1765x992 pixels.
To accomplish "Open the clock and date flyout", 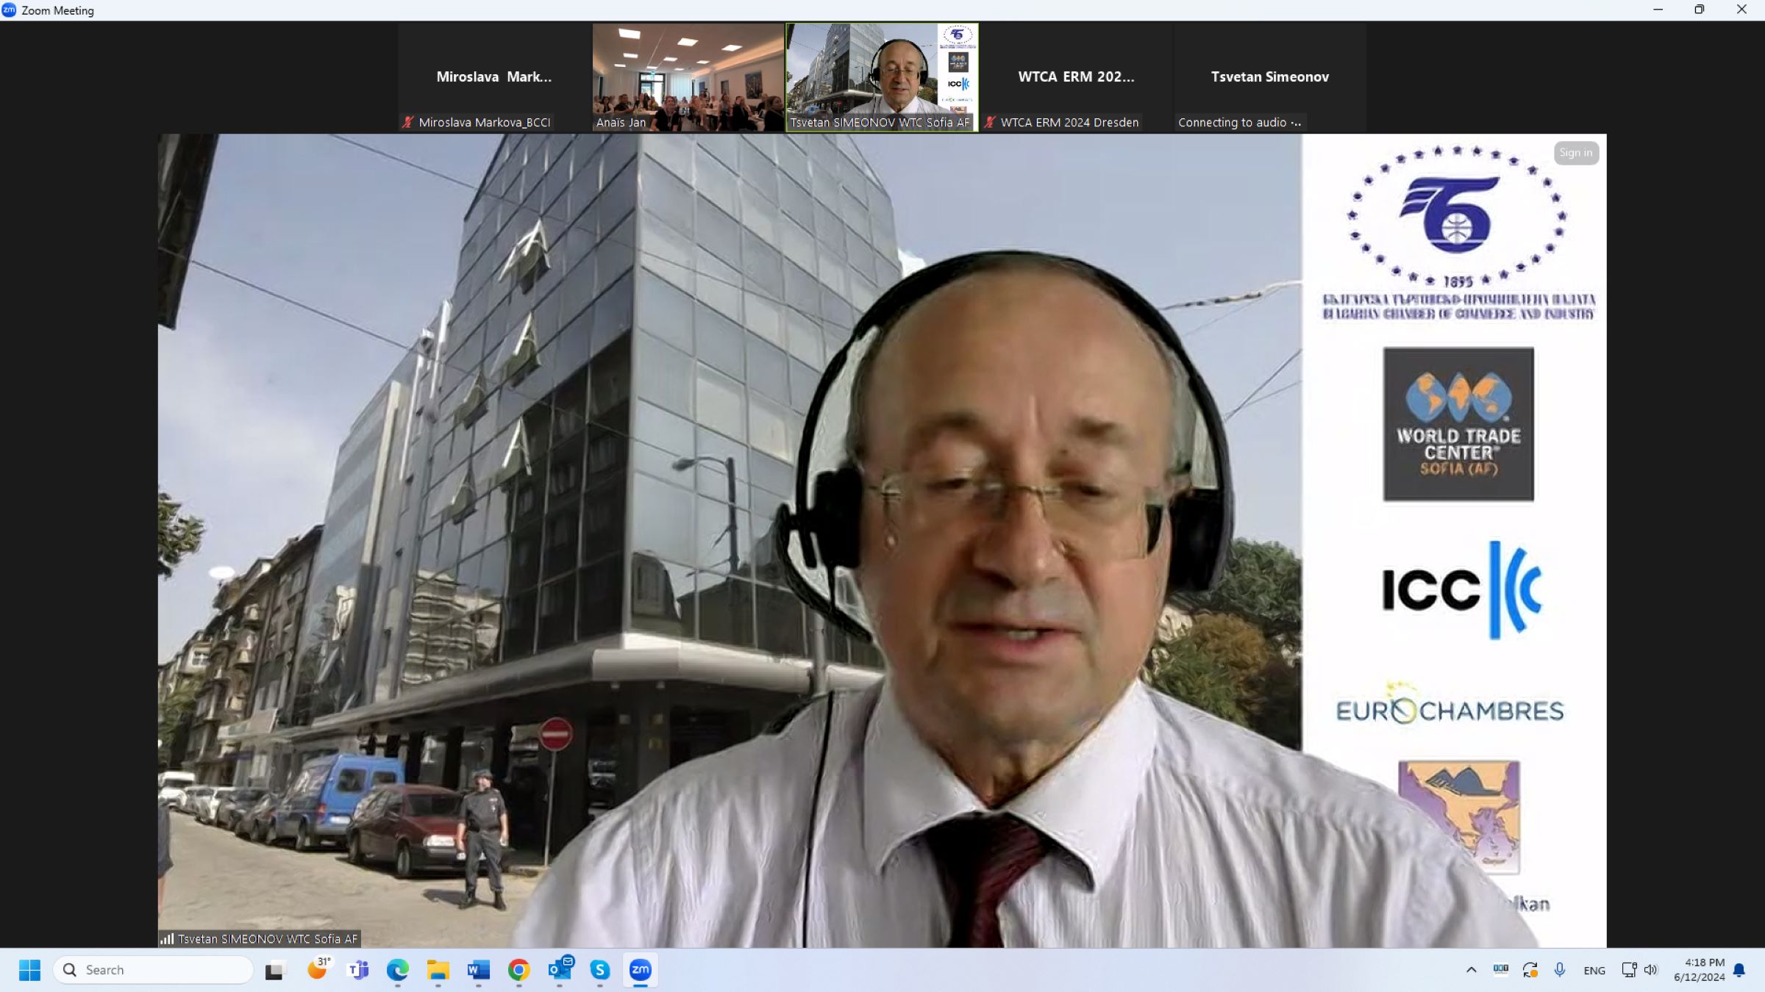I will 1699,970.
